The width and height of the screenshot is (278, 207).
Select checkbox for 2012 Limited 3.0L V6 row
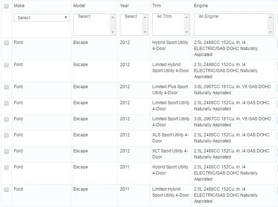point(6,119)
